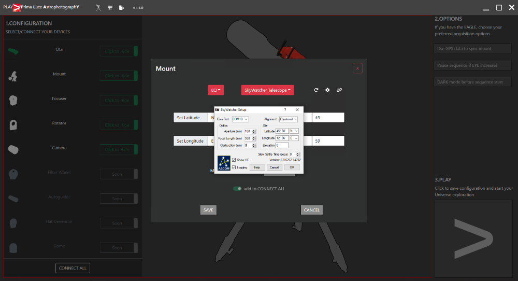This screenshot has width=518, height=281.
Task: Toggle Click to Hide for Rotator
Action: [119, 125]
